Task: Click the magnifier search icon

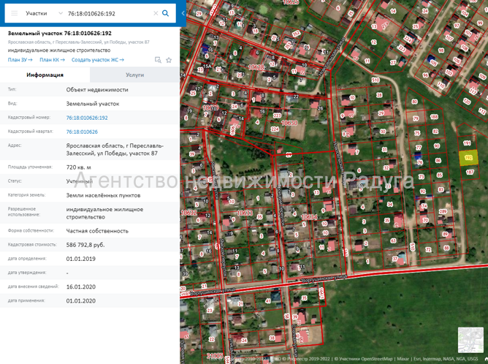Action: click(166, 13)
